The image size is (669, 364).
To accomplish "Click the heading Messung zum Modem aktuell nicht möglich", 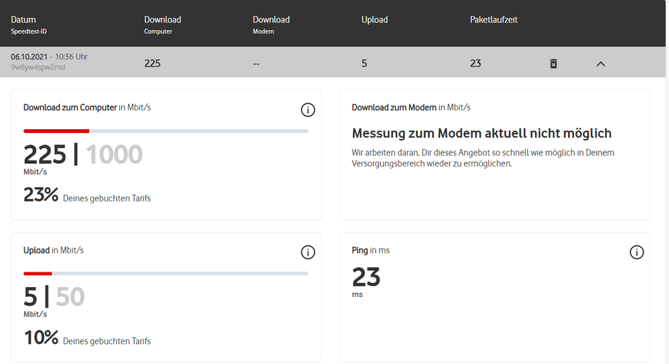I will click(481, 134).
